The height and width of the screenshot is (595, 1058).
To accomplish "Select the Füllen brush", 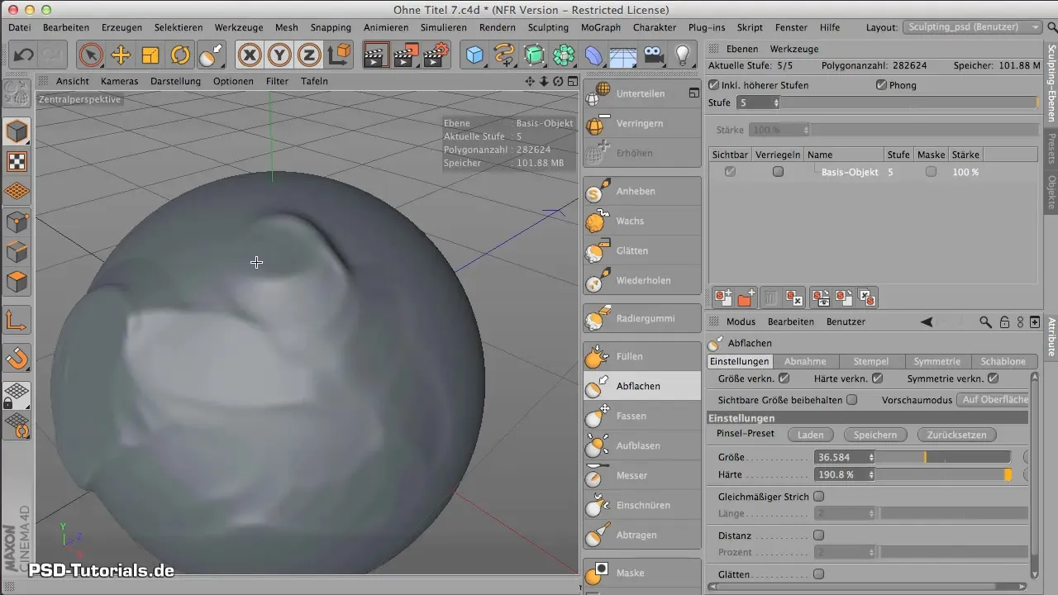I will (x=641, y=356).
